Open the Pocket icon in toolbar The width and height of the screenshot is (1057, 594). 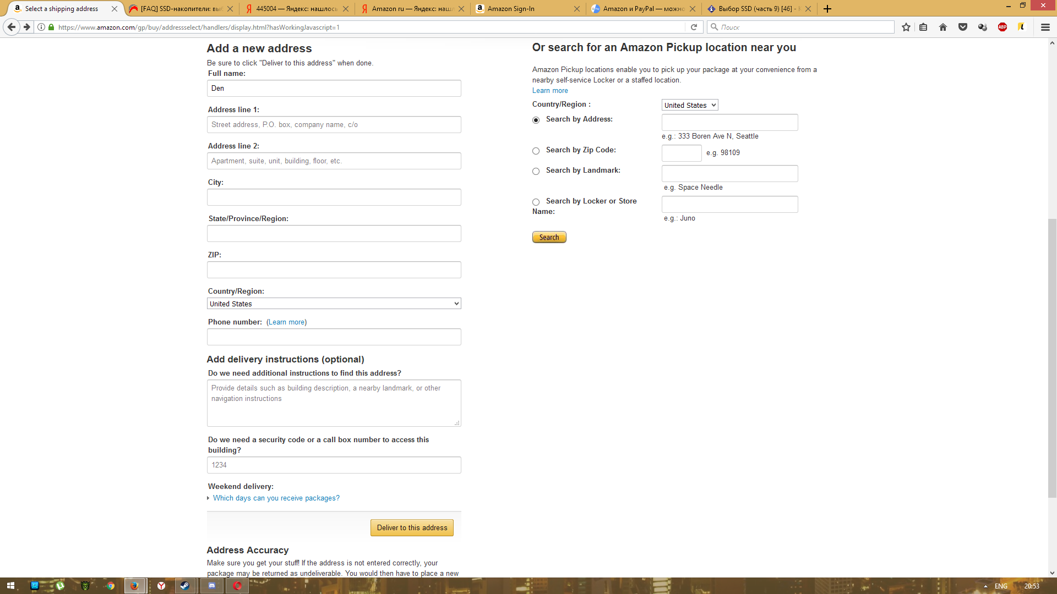pos(963,27)
